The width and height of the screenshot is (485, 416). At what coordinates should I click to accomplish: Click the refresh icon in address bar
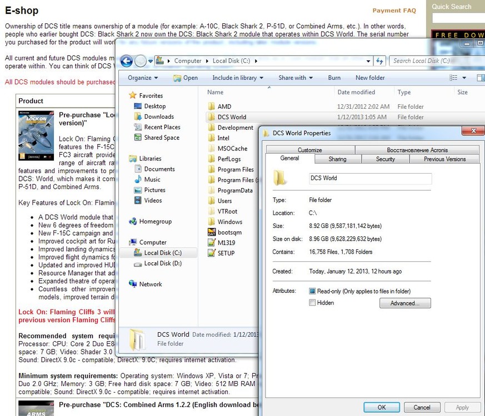[x=379, y=61]
